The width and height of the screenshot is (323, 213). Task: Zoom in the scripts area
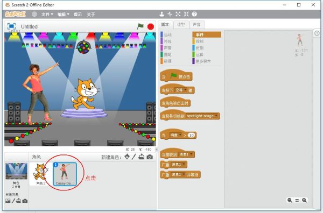304,200
